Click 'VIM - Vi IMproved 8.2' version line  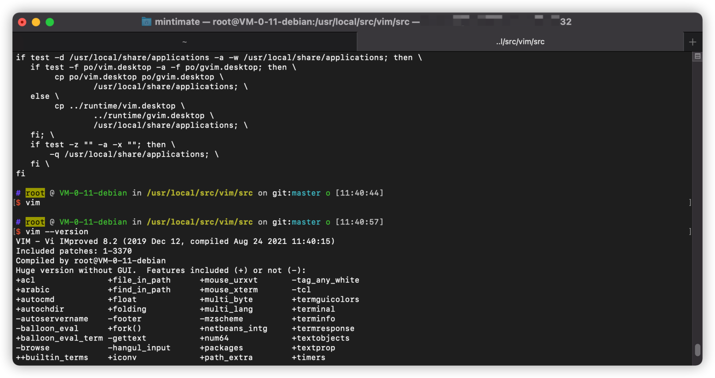point(175,241)
